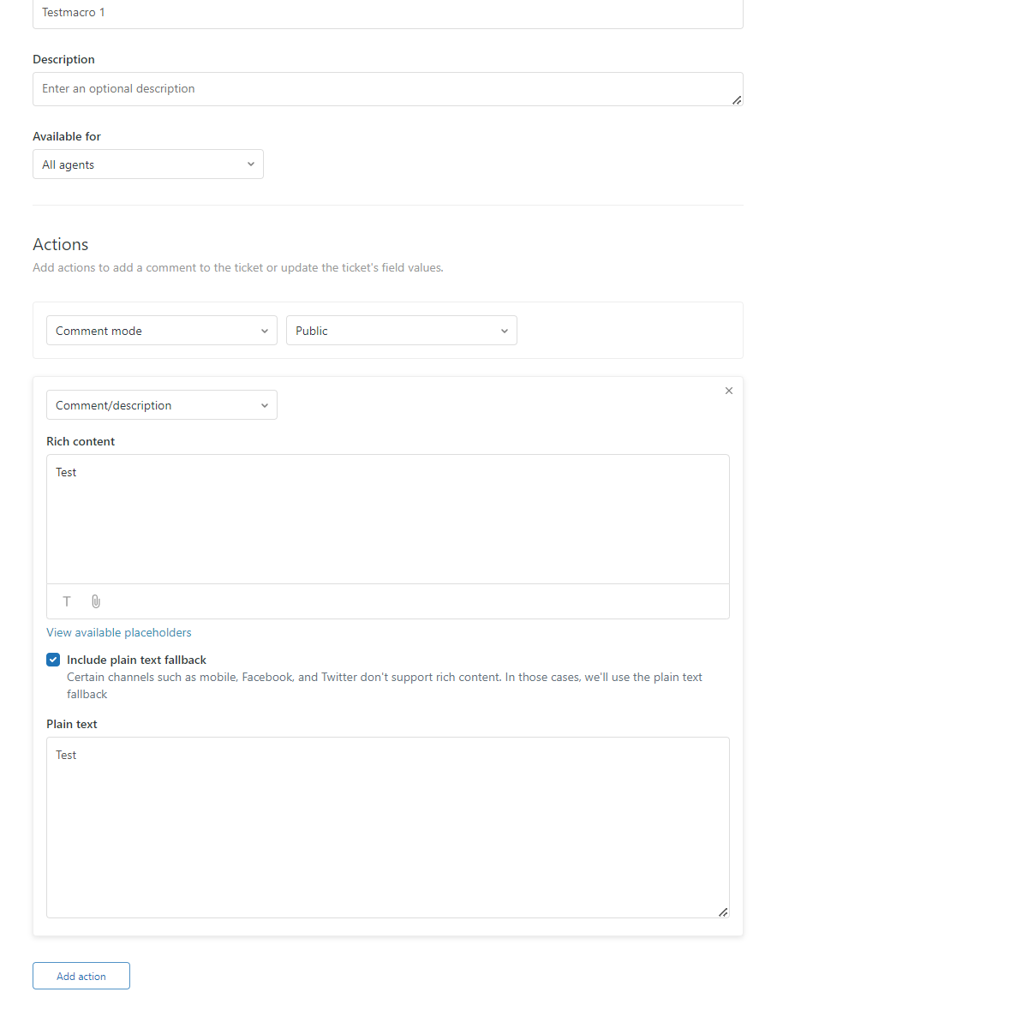Image resolution: width=1034 pixels, height=1010 pixels.
Task: Click inside the Plain text textarea
Action: click(x=387, y=827)
